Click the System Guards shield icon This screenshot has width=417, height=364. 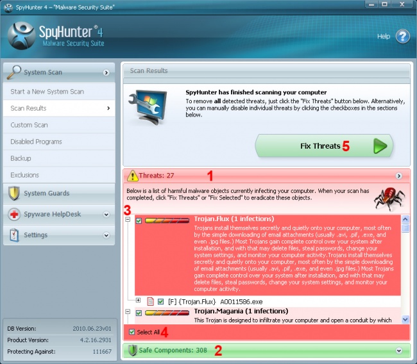coord(14,193)
